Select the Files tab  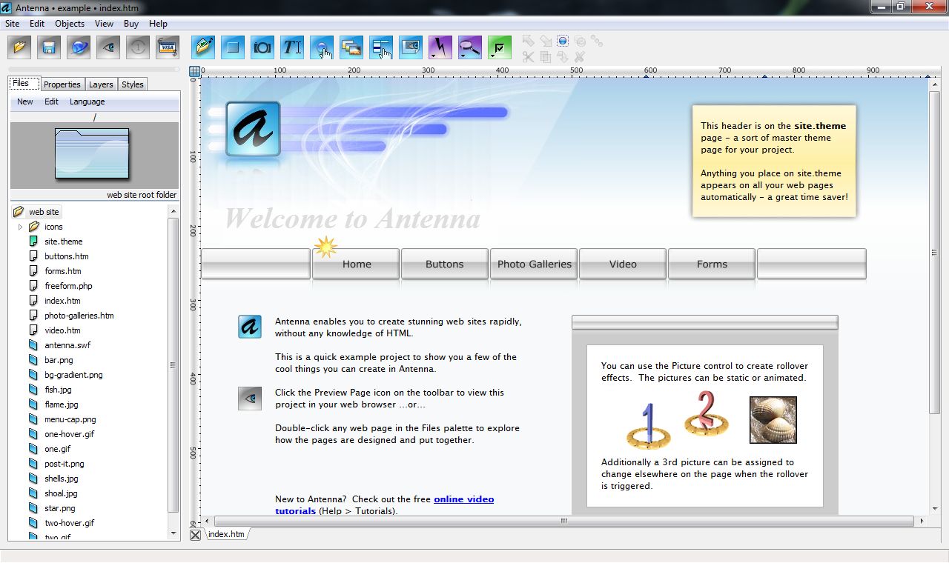[24, 84]
